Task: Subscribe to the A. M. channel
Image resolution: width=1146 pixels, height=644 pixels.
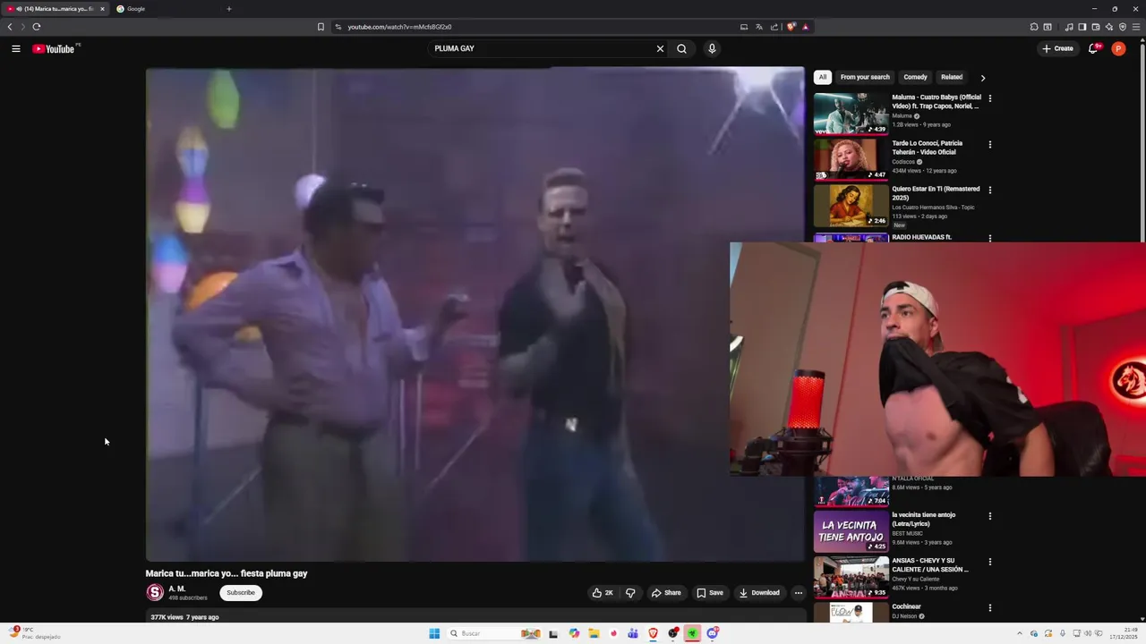Action: pyautogui.click(x=241, y=593)
